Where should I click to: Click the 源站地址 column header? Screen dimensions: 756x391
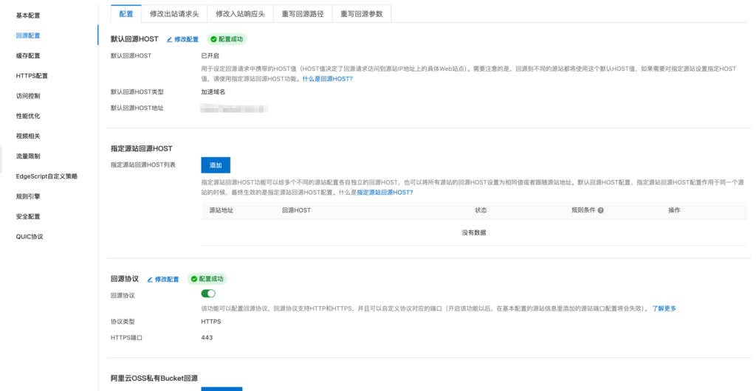221,210
